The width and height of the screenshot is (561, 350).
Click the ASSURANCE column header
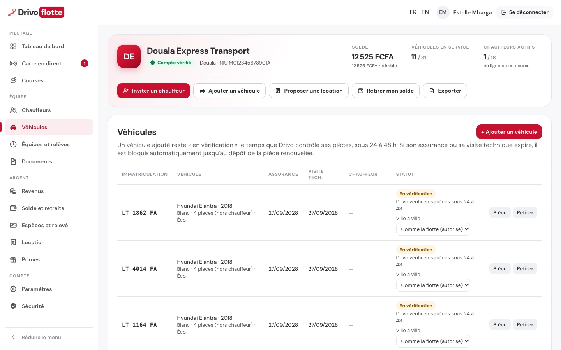tap(283, 174)
